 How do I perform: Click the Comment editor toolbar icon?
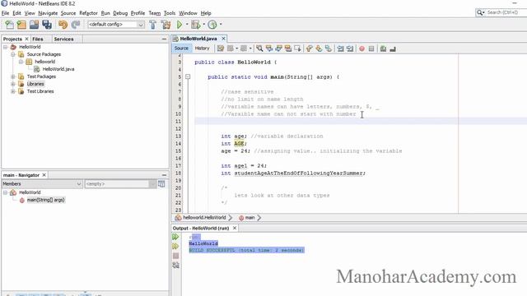click(x=383, y=49)
